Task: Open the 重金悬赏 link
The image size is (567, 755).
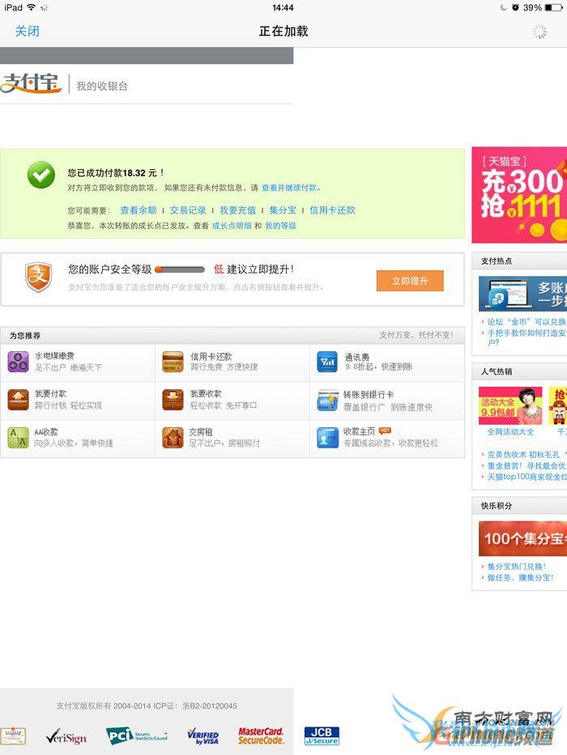Action: [x=526, y=465]
